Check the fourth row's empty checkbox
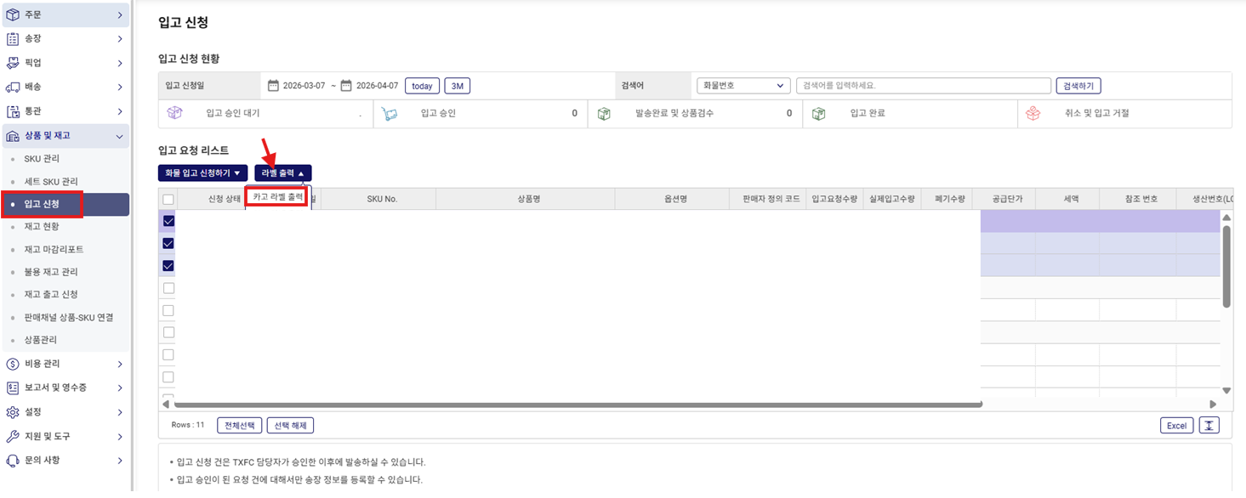Screen dimensions: 1246x498 (x=168, y=288)
